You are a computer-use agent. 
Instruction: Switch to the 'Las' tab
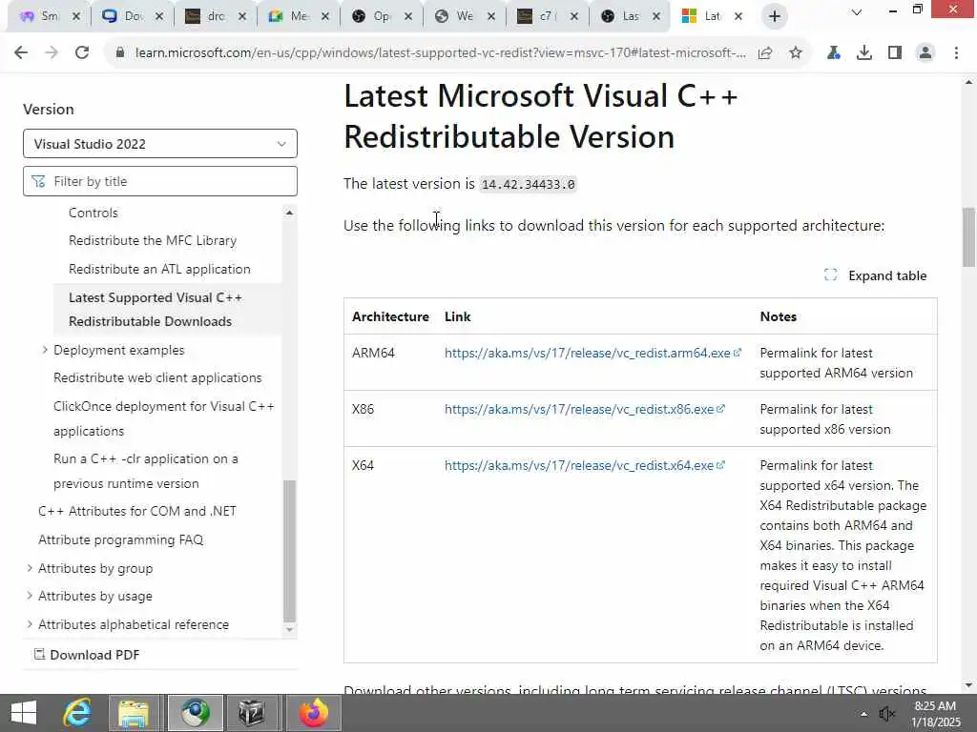click(x=630, y=16)
